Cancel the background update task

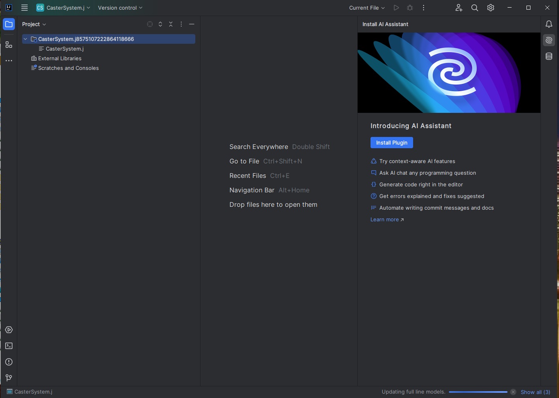pos(513,392)
